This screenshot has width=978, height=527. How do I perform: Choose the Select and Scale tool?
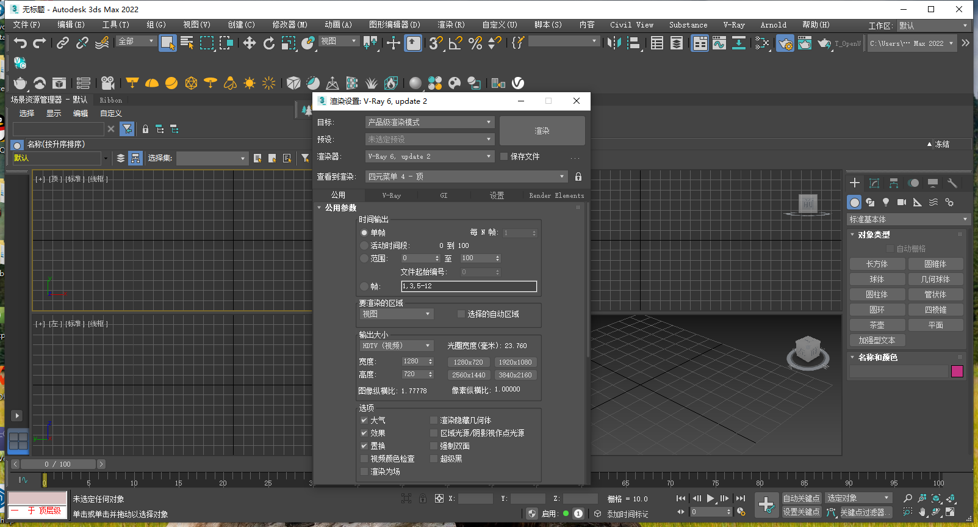coord(288,43)
